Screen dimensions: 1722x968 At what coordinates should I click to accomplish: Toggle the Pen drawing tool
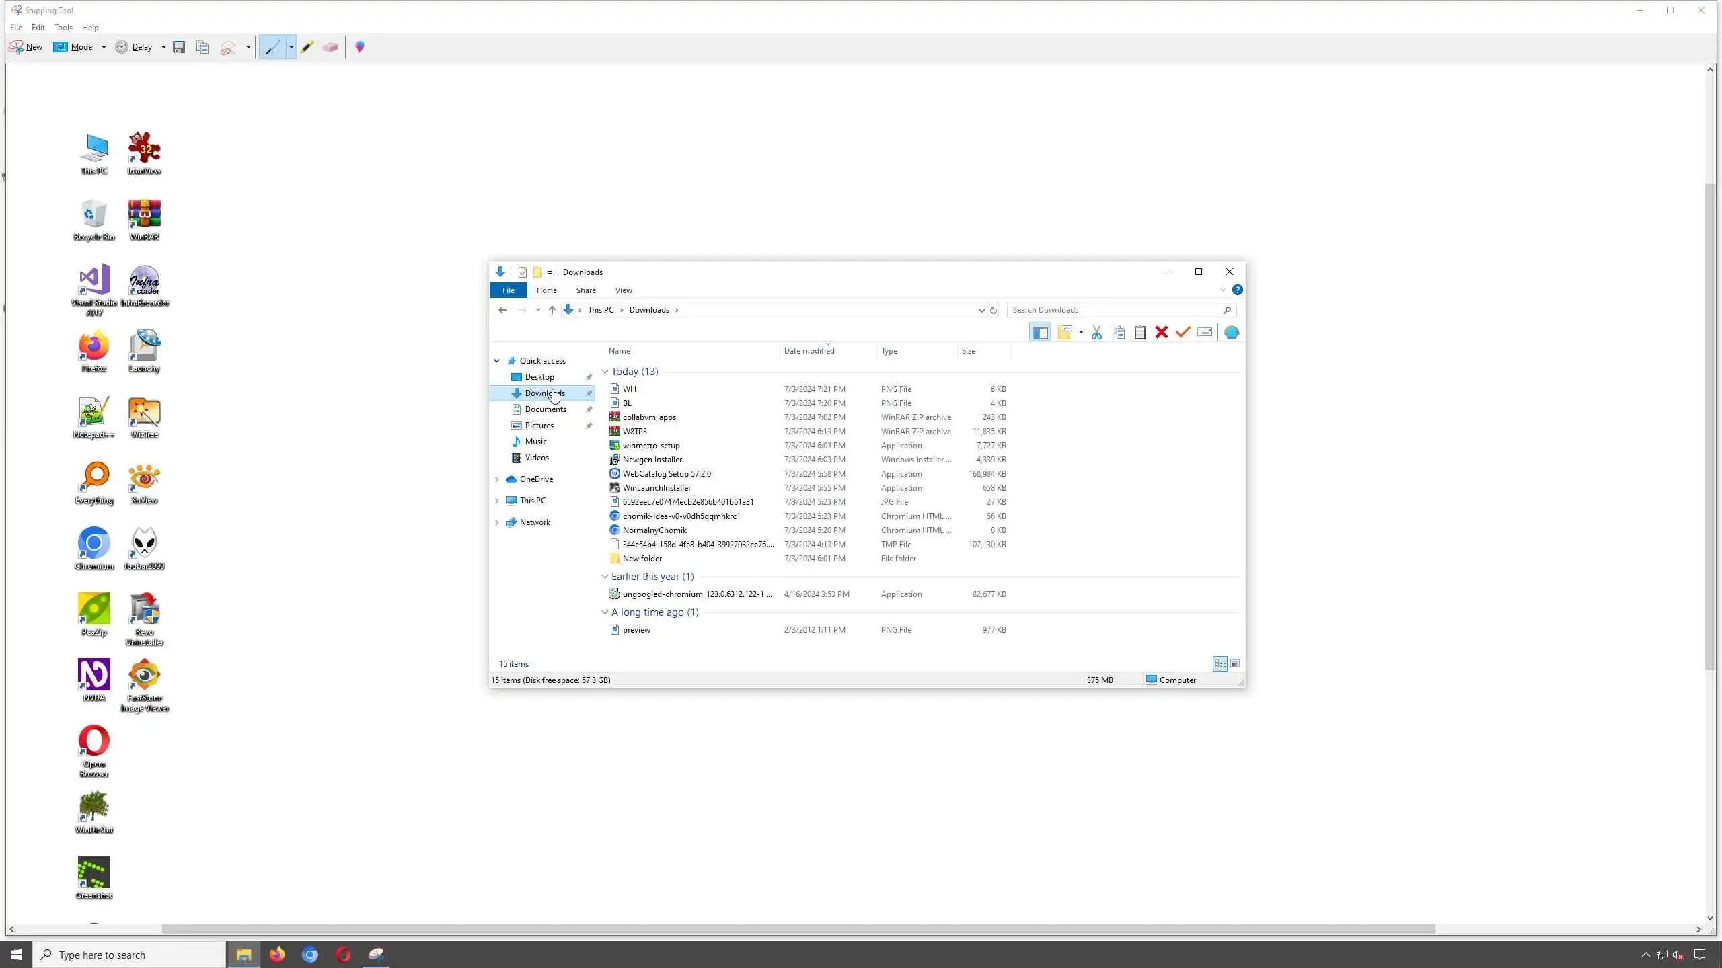click(272, 47)
